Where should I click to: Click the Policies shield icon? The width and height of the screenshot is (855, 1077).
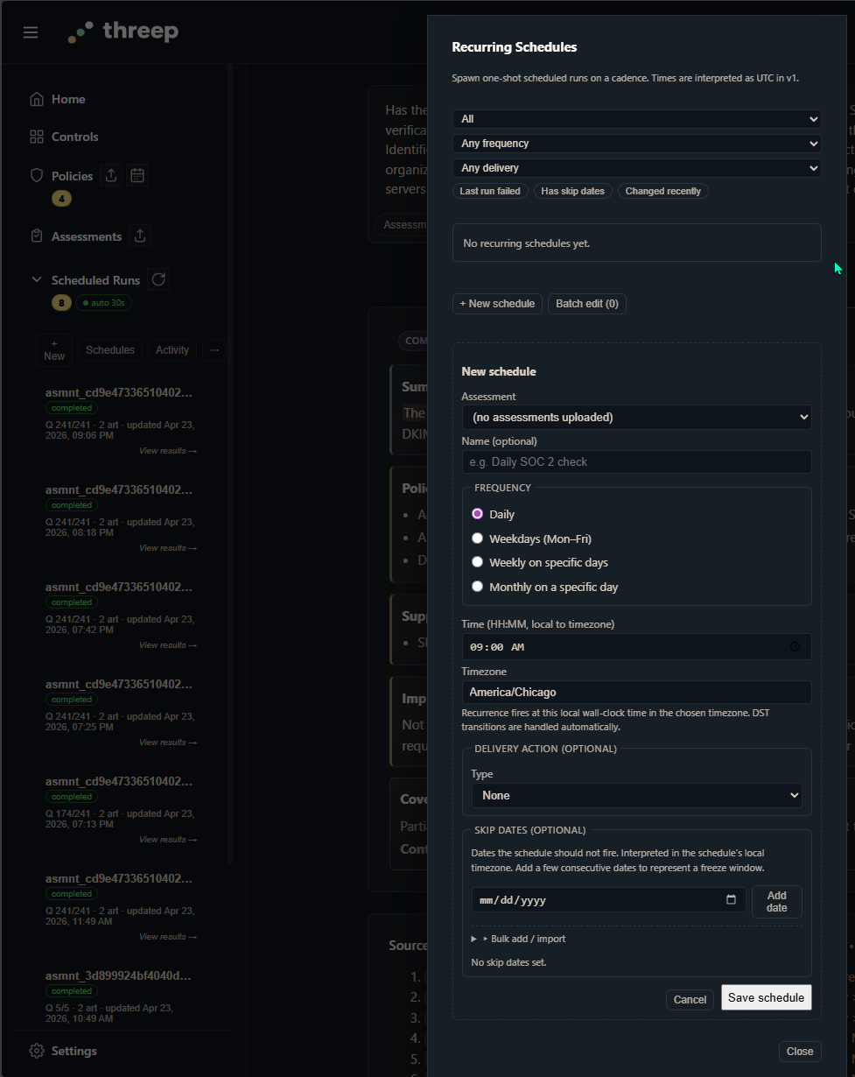[37, 175]
